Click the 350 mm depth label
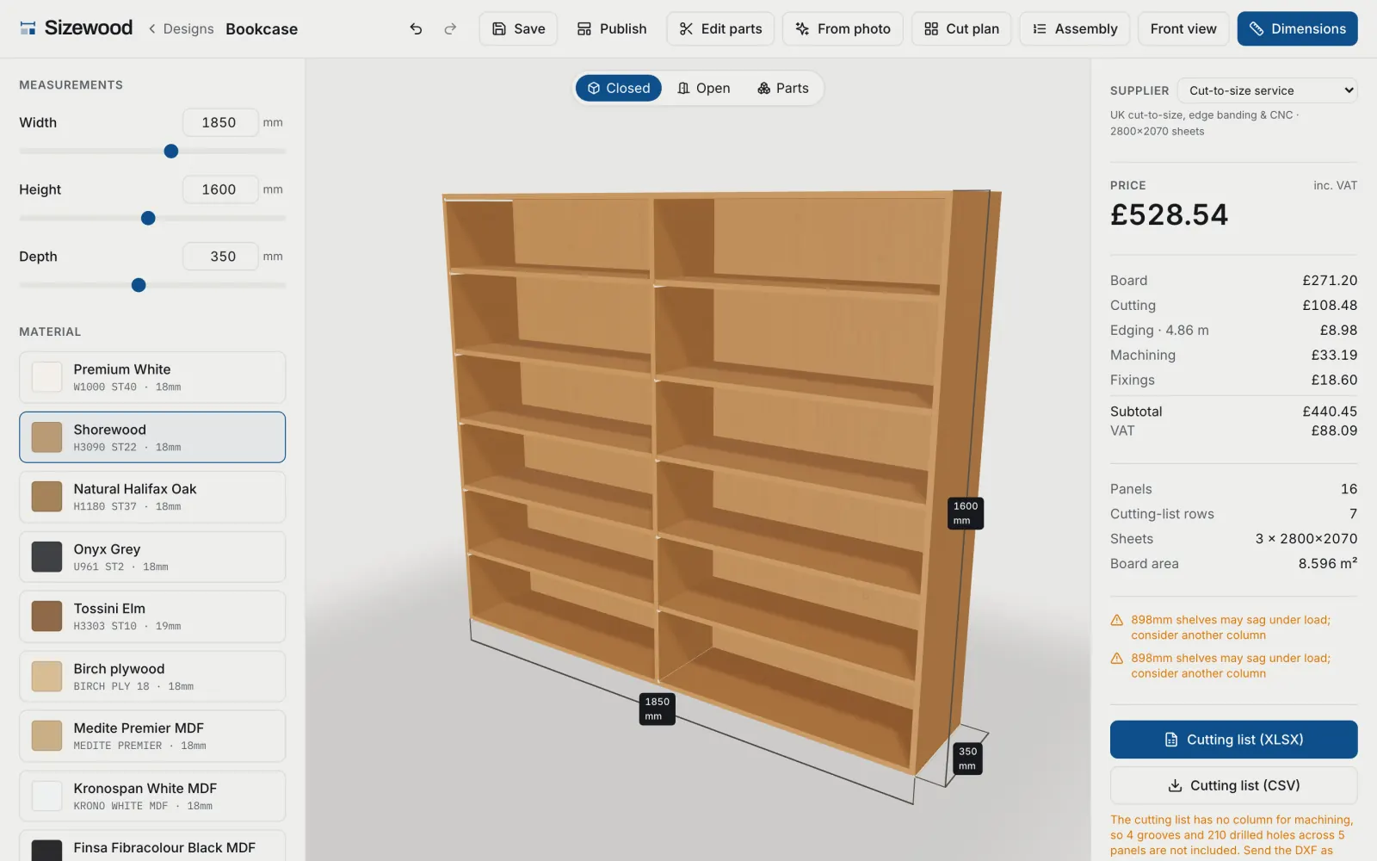The height and width of the screenshot is (861, 1377). click(967, 759)
